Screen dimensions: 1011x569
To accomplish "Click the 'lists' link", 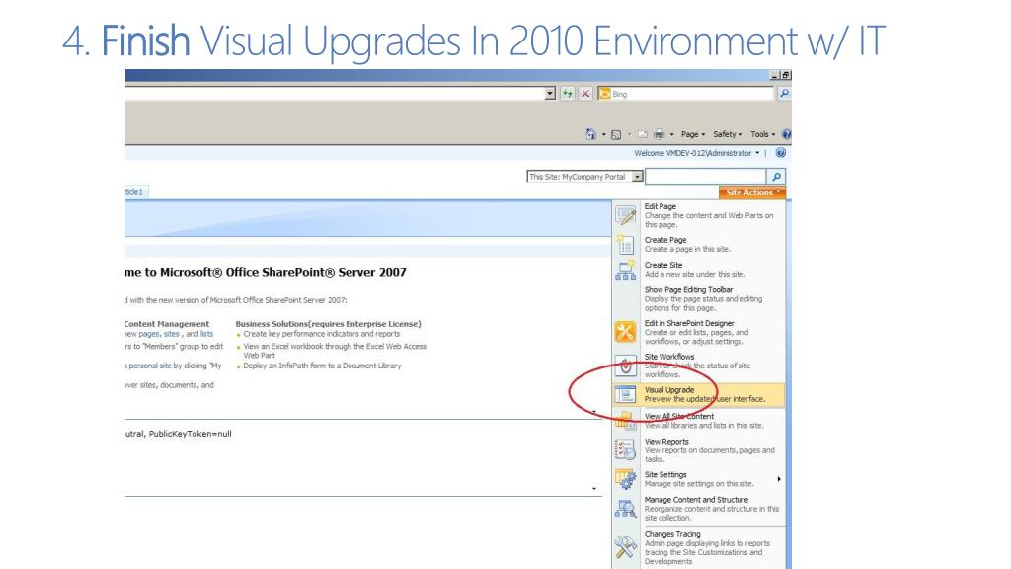I will coord(206,334).
